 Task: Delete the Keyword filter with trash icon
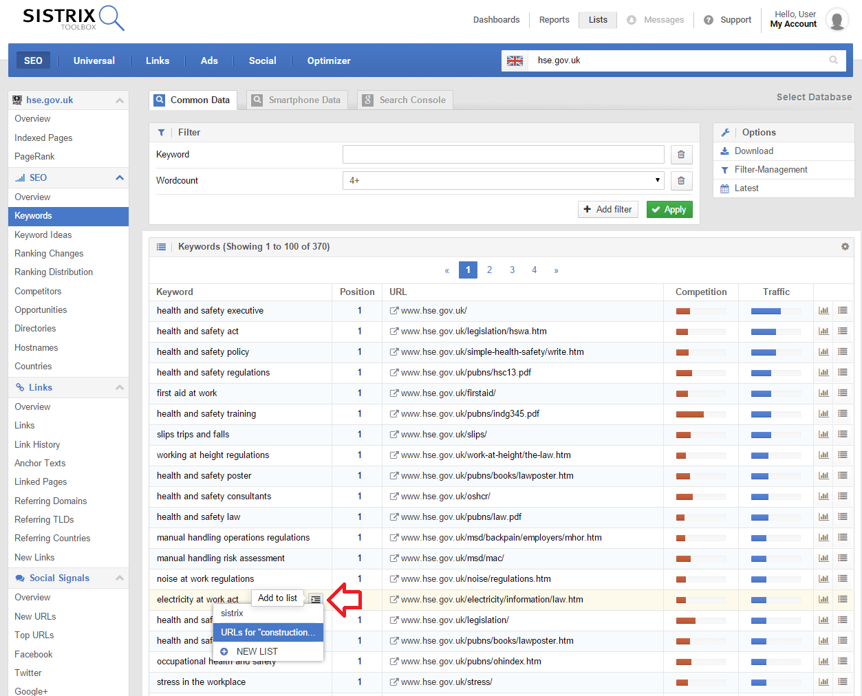[x=681, y=155]
